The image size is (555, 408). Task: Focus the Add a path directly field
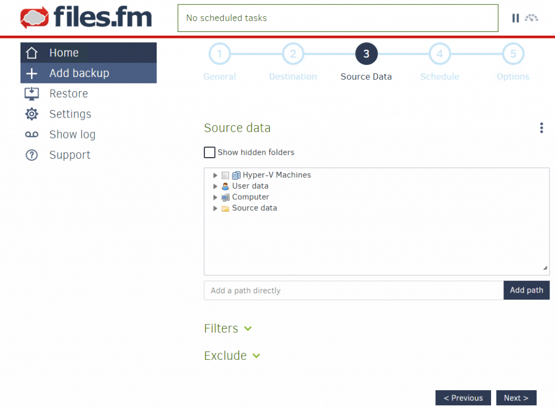point(353,290)
